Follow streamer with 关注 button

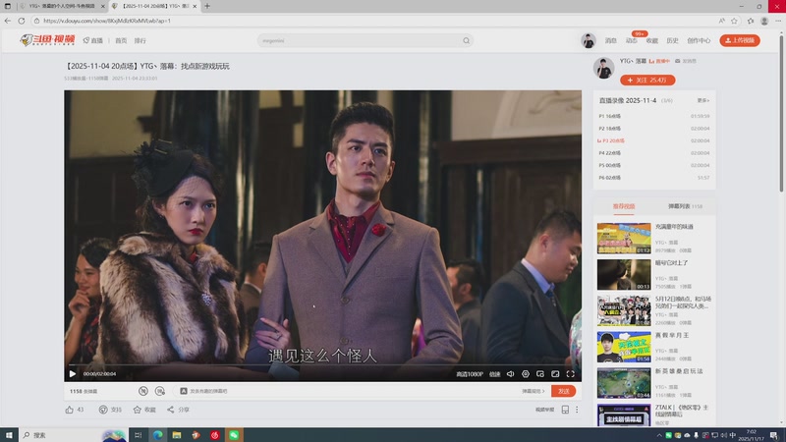tap(647, 81)
